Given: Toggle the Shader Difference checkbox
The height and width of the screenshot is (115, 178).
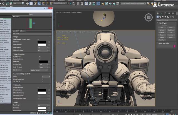Looking at the screenshot, I should coord(39,59).
